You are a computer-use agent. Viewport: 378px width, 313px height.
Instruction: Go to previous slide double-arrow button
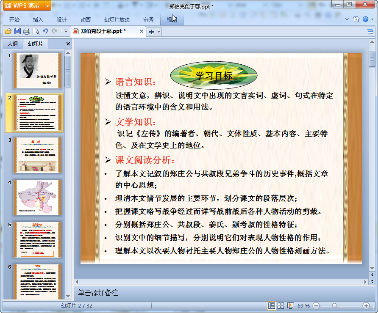(372, 275)
